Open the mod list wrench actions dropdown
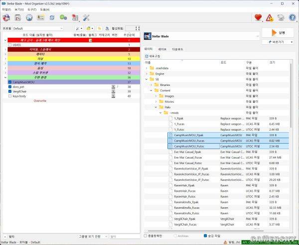Image resolution: width=299 pixels, height=245 pixels. (79, 28)
